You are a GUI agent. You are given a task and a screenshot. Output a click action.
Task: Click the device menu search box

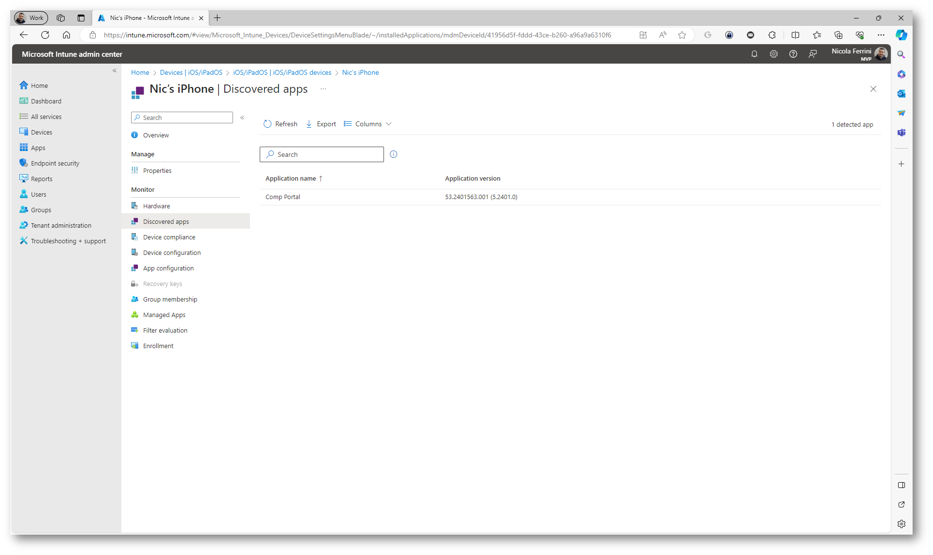tap(182, 118)
